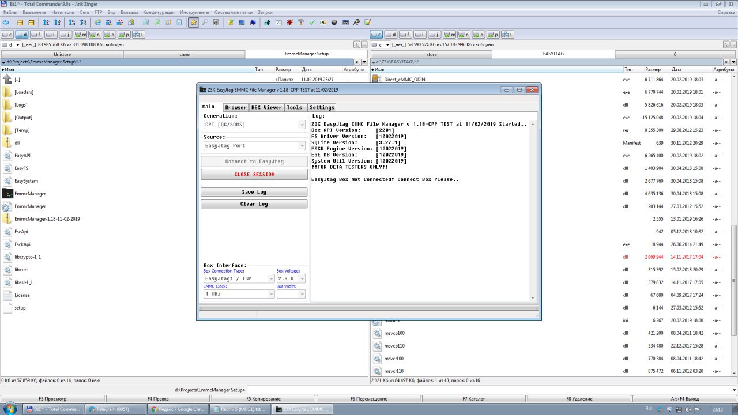Click the magnifier search toolbar icon
Image resolution: width=738 pixels, height=415 pixels.
205,22
